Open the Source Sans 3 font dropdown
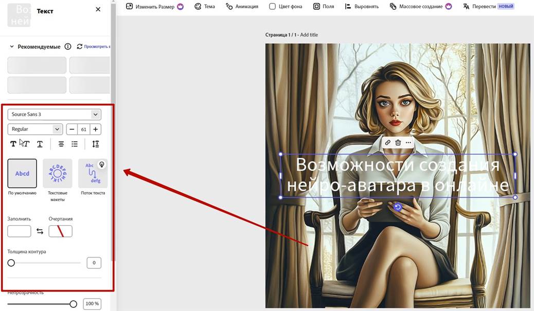534x311 pixels. tap(54, 114)
